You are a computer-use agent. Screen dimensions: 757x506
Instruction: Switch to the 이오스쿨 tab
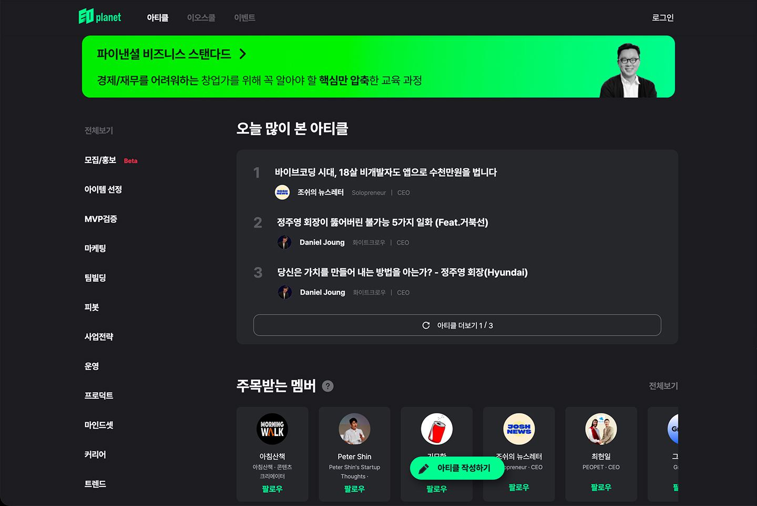(x=201, y=17)
